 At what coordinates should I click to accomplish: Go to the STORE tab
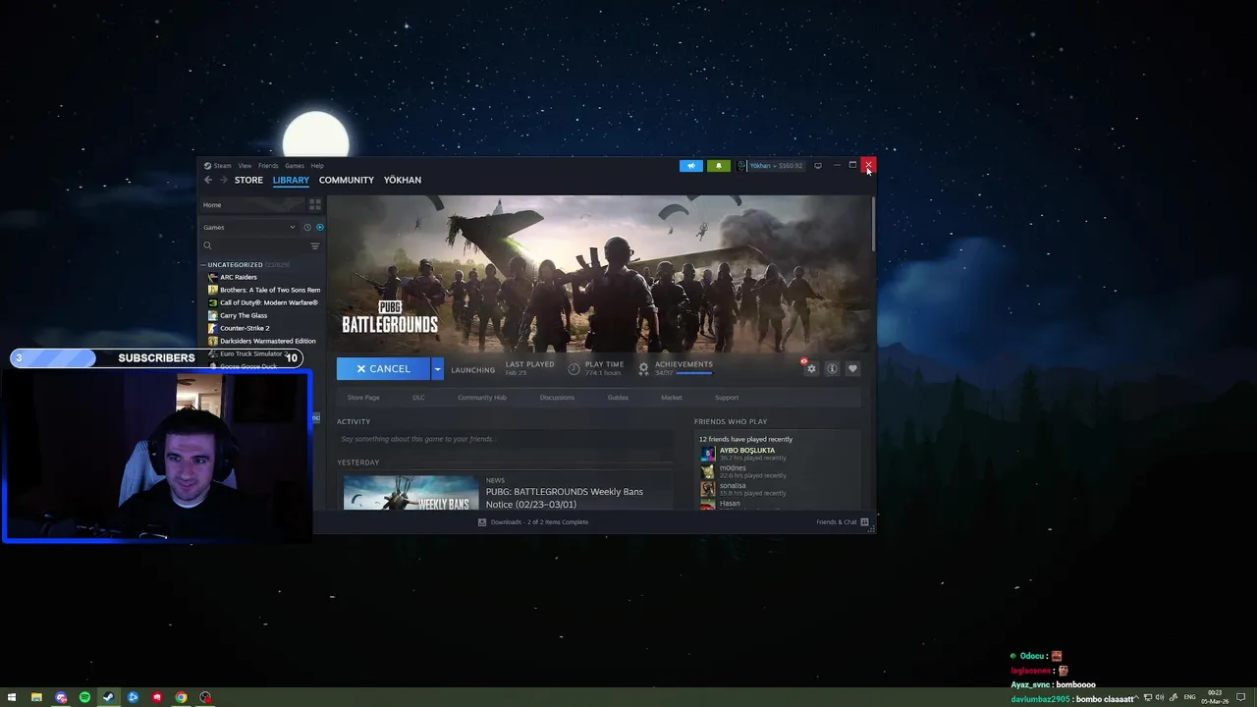[248, 180]
